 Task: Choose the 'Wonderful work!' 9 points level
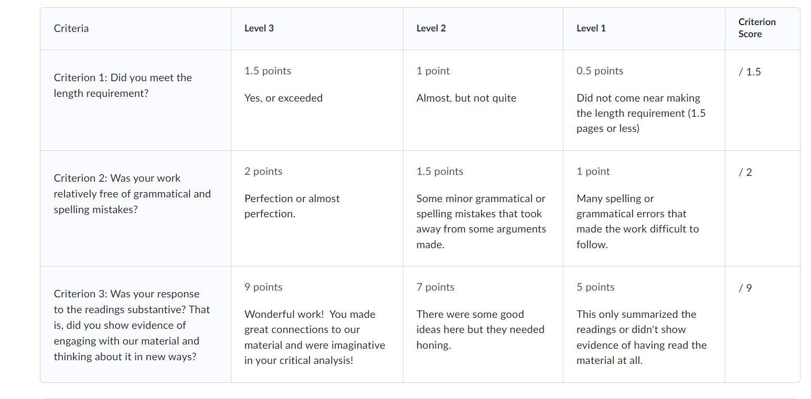[x=315, y=337]
